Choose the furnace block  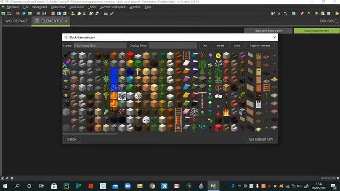click(x=242, y=112)
